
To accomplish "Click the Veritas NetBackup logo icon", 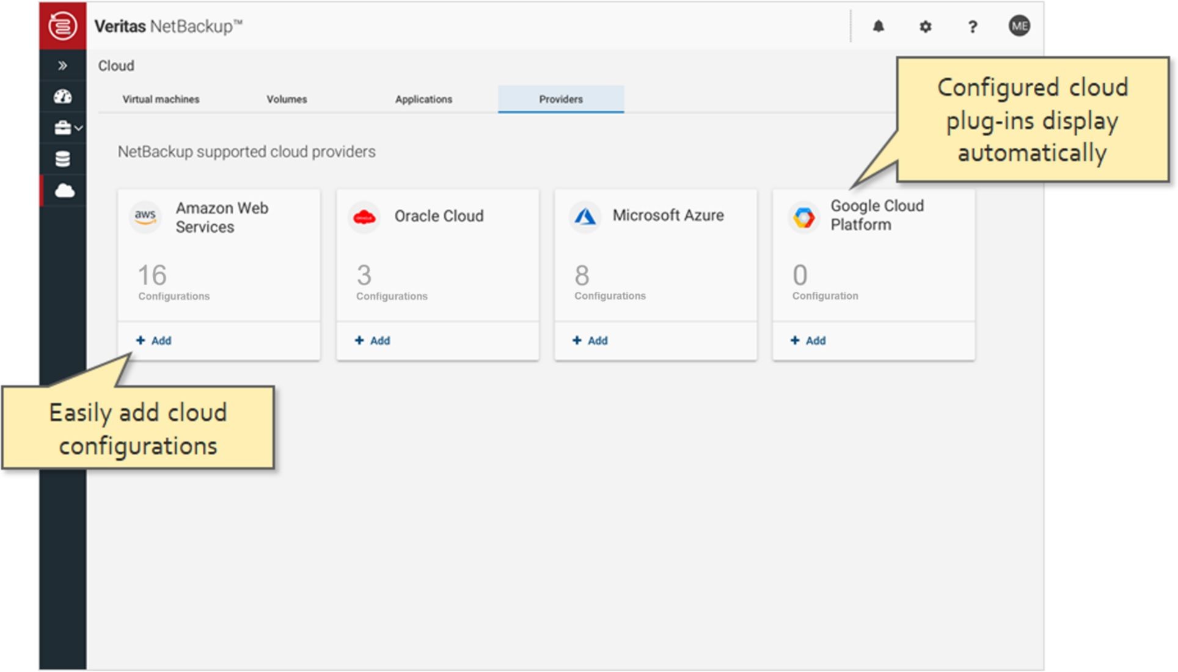I will [x=62, y=26].
